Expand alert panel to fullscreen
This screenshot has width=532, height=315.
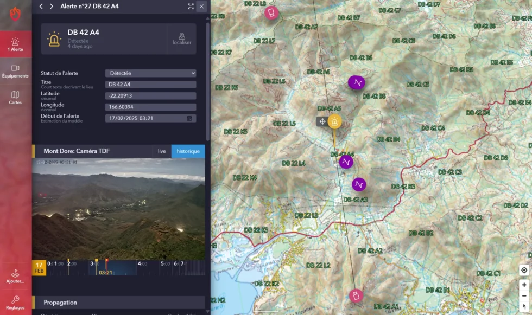pos(191,7)
